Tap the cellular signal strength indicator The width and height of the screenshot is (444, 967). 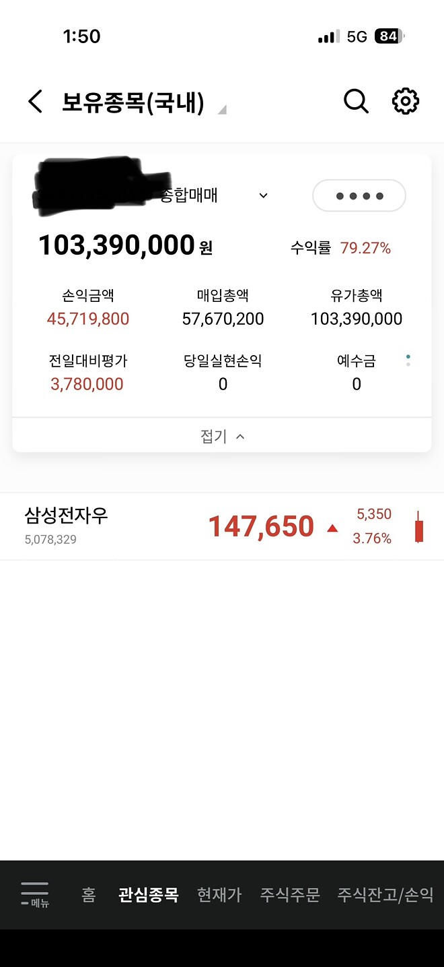[326, 37]
